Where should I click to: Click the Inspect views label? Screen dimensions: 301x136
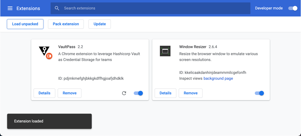coord(191,79)
